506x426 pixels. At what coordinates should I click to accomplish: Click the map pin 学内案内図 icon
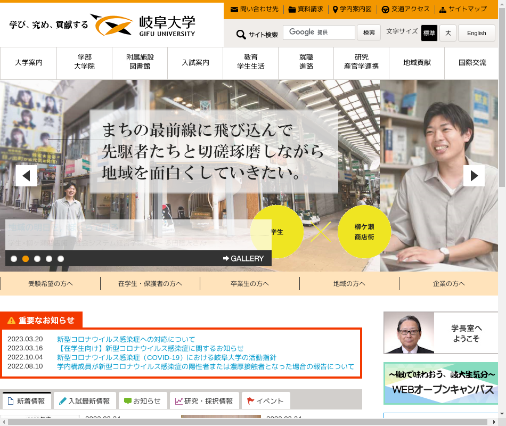[x=335, y=10]
